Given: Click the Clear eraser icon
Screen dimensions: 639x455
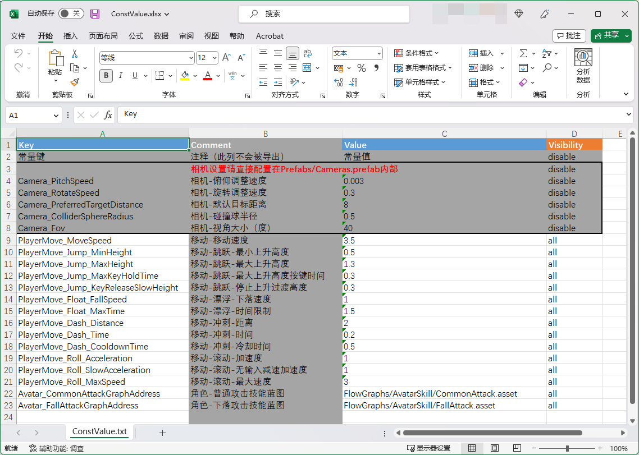Looking at the screenshot, I should tap(523, 82).
